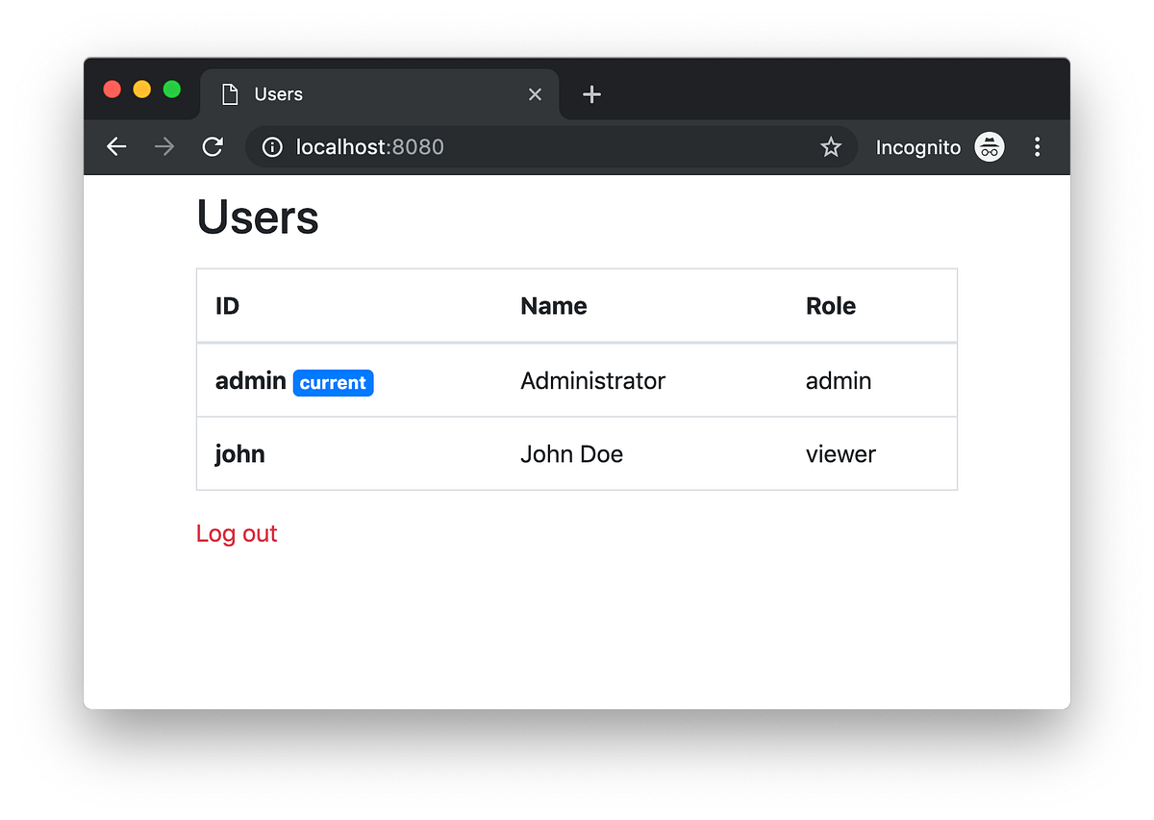
Task: Click the john user ID cell
Action: [239, 453]
